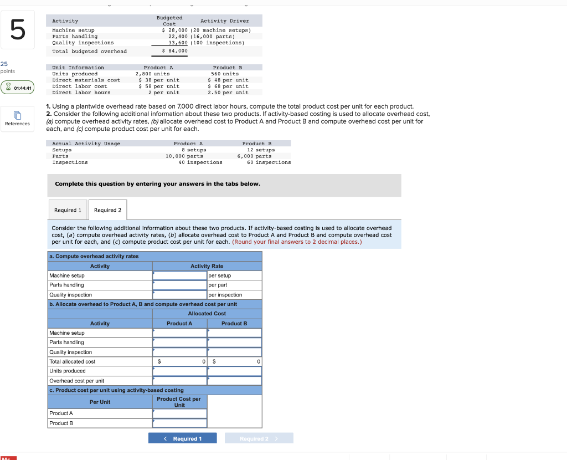The image size is (567, 460).
Task: Click Quality inspection activity rate input
Action: pos(179,294)
